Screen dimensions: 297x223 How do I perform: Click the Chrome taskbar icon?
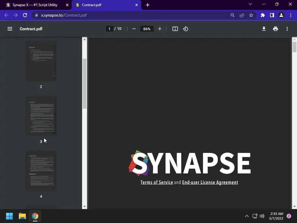tap(35, 216)
